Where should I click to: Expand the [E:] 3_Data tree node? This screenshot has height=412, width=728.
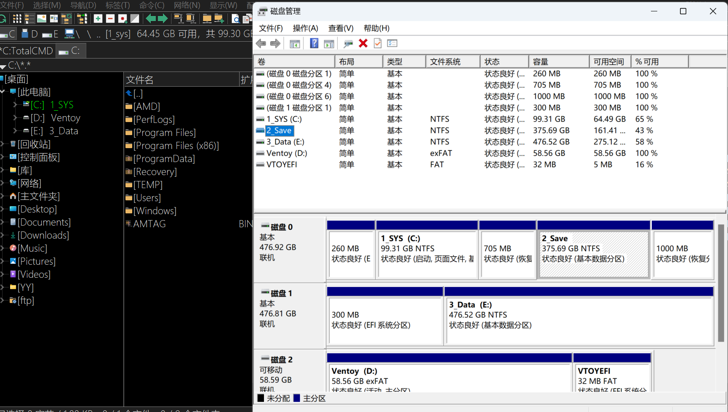tap(16, 131)
